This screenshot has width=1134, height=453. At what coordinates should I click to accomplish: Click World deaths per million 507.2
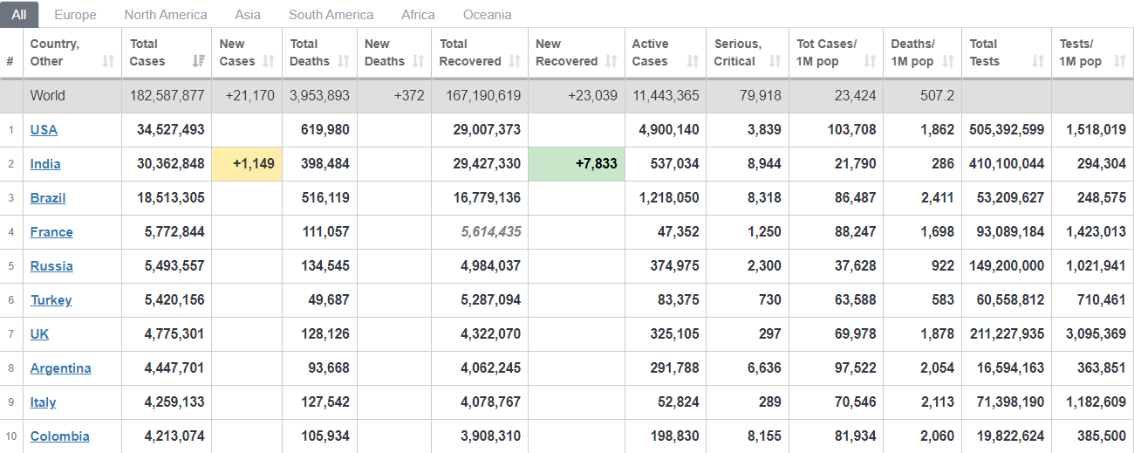click(937, 96)
